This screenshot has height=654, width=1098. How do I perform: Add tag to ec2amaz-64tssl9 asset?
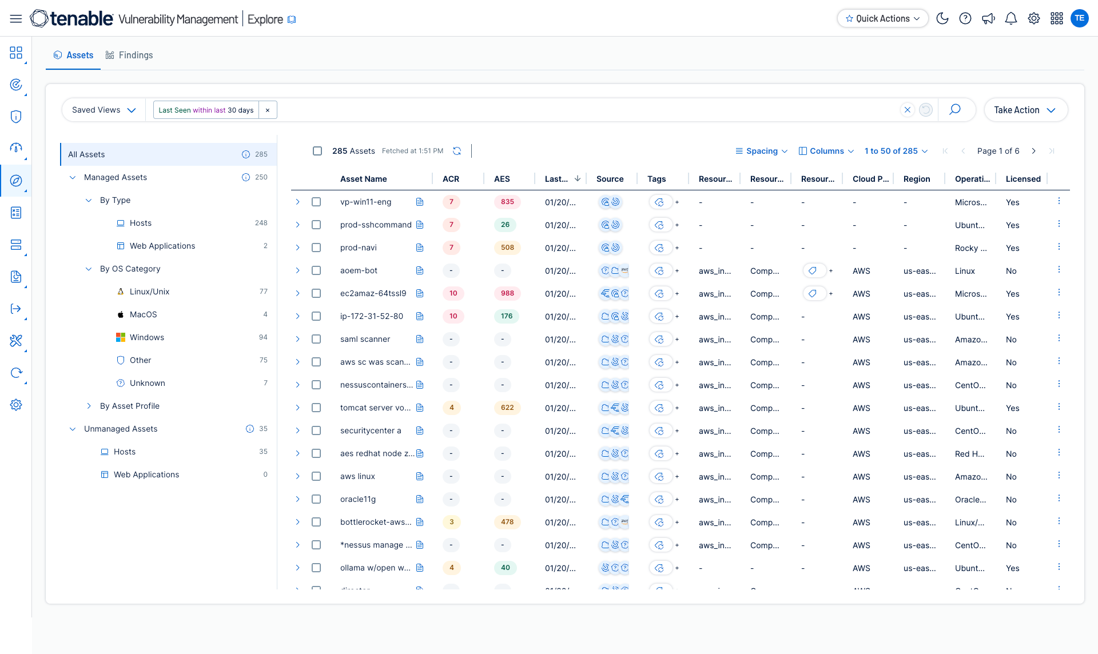coord(677,293)
